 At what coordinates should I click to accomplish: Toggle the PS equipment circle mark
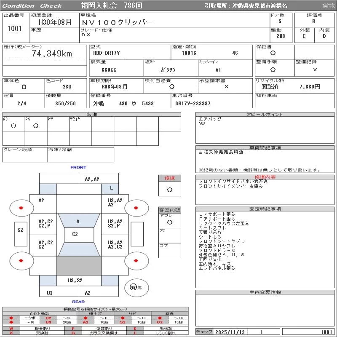pyautogui.click(x=36, y=126)
